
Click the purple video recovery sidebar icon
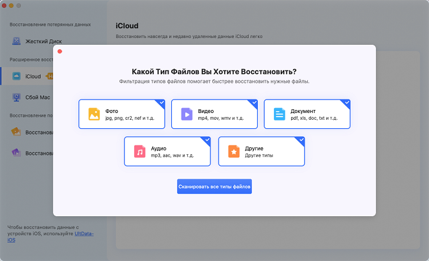click(x=16, y=153)
